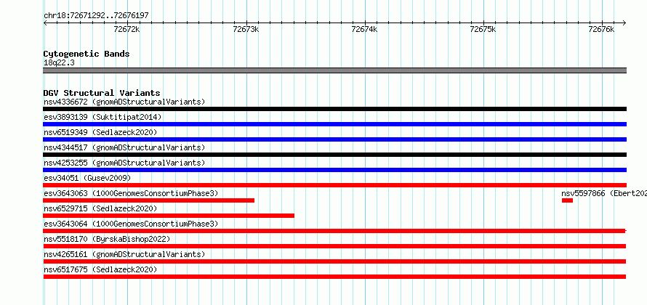This screenshot has height=305, width=647.
Task: Open variant nsv4344517 gnomAD label
Action: coord(124,147)
